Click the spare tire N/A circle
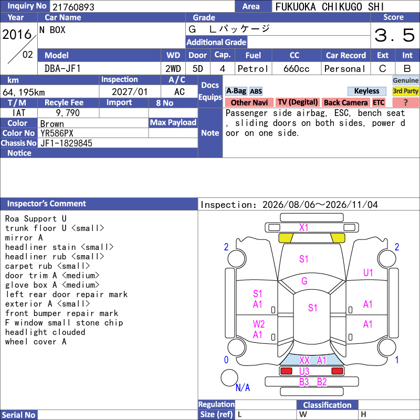The image size is (420, 420). (229, 377)
